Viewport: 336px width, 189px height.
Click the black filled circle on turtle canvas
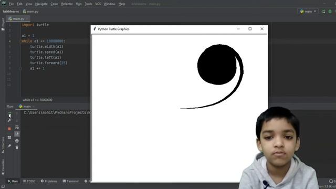(x=217, y=65)
